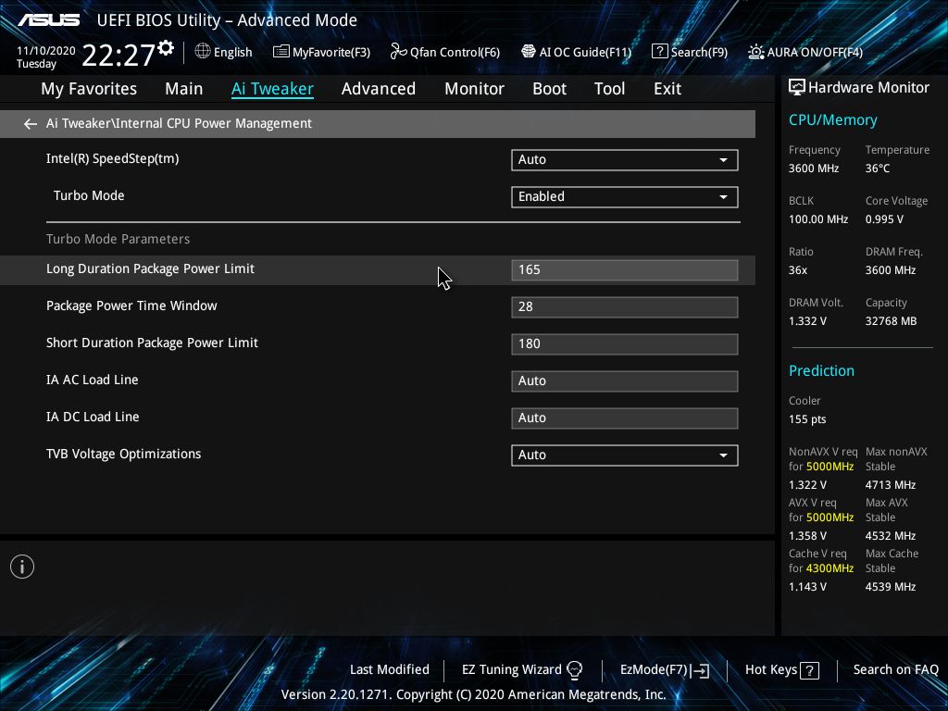Open the My Favorites tab
The width and height of the screenshot is (948, 711).
(x=89, y=89)
